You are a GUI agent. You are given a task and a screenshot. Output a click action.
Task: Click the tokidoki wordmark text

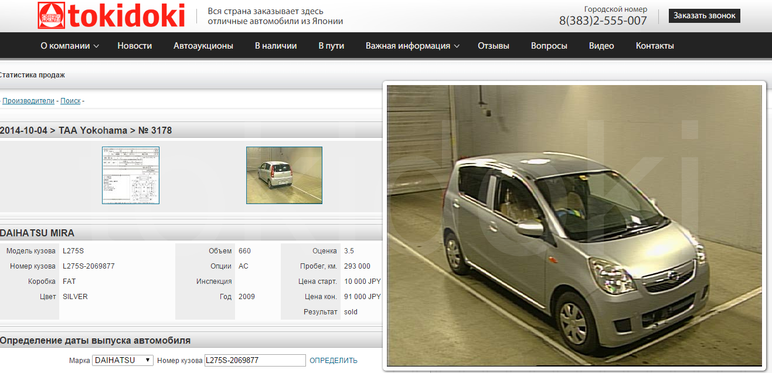coord(127,16)
